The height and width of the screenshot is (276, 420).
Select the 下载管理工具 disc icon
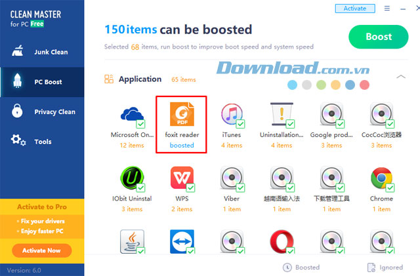331,178
